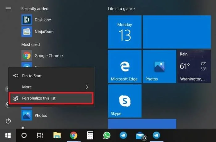The image size is (216, 142).
Task: Open File Explorer from taskbar
Action: pyautogui.click(x=57, y=136)
